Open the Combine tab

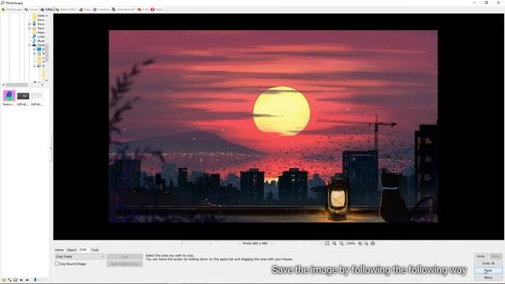point(101,9)
